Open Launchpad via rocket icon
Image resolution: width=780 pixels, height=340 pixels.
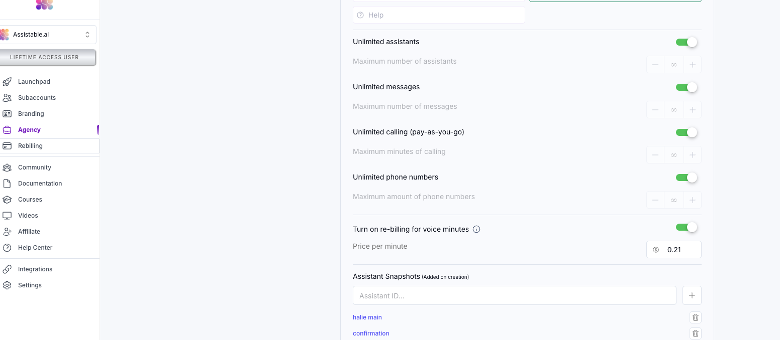click(7, 82)
